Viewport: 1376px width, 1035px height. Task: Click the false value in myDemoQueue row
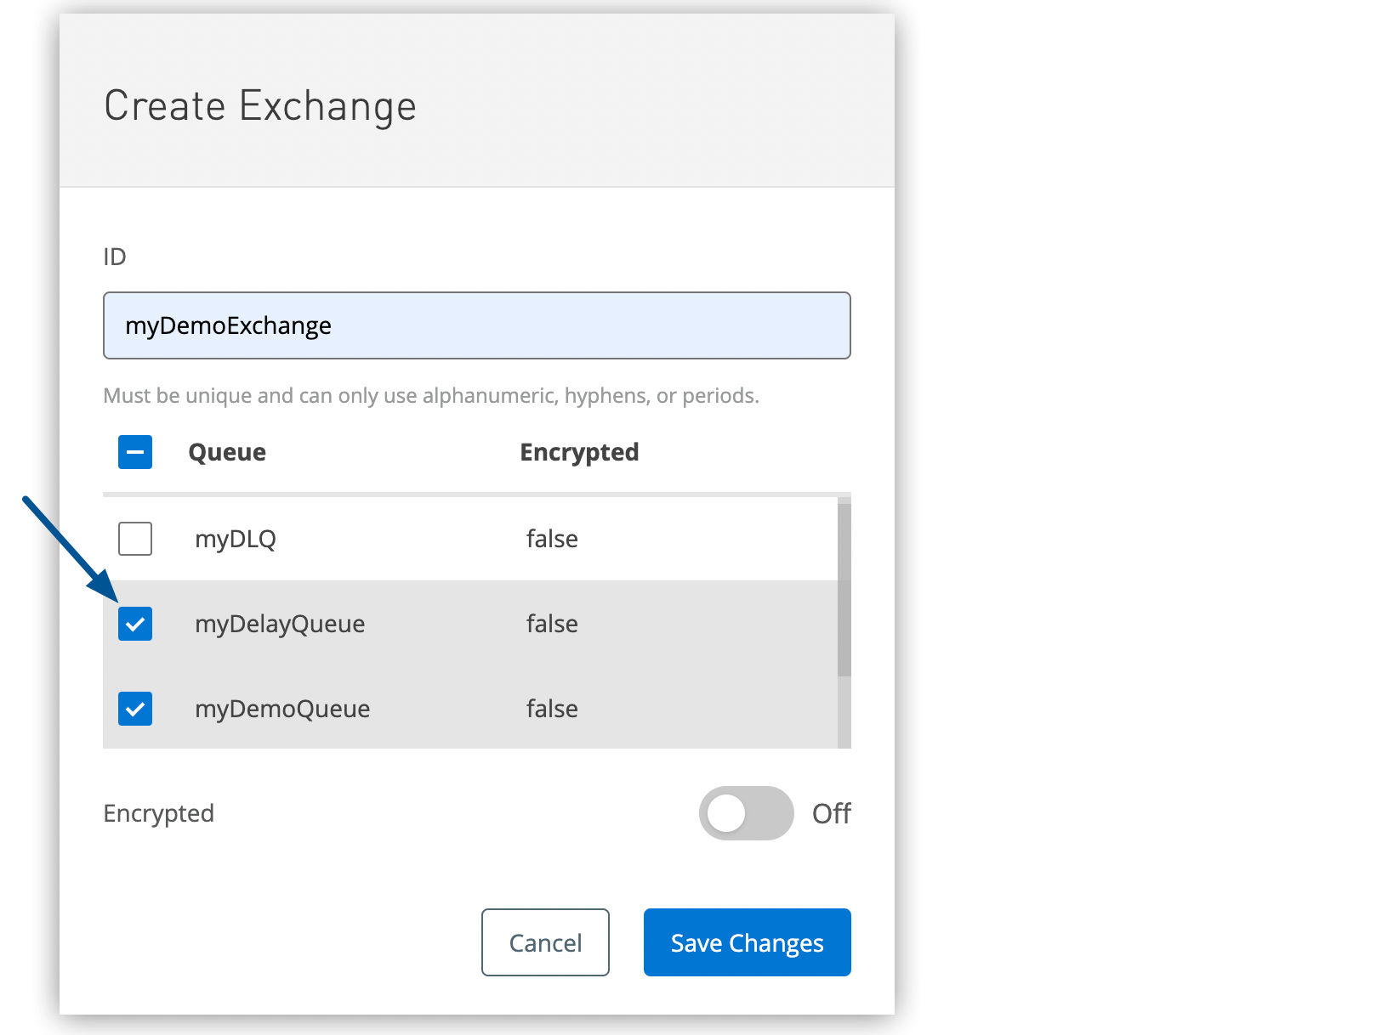click(552, 709)
